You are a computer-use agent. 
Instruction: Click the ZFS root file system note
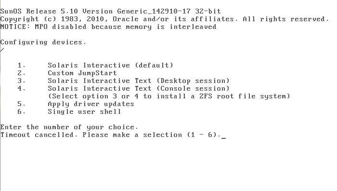(169, 96)
